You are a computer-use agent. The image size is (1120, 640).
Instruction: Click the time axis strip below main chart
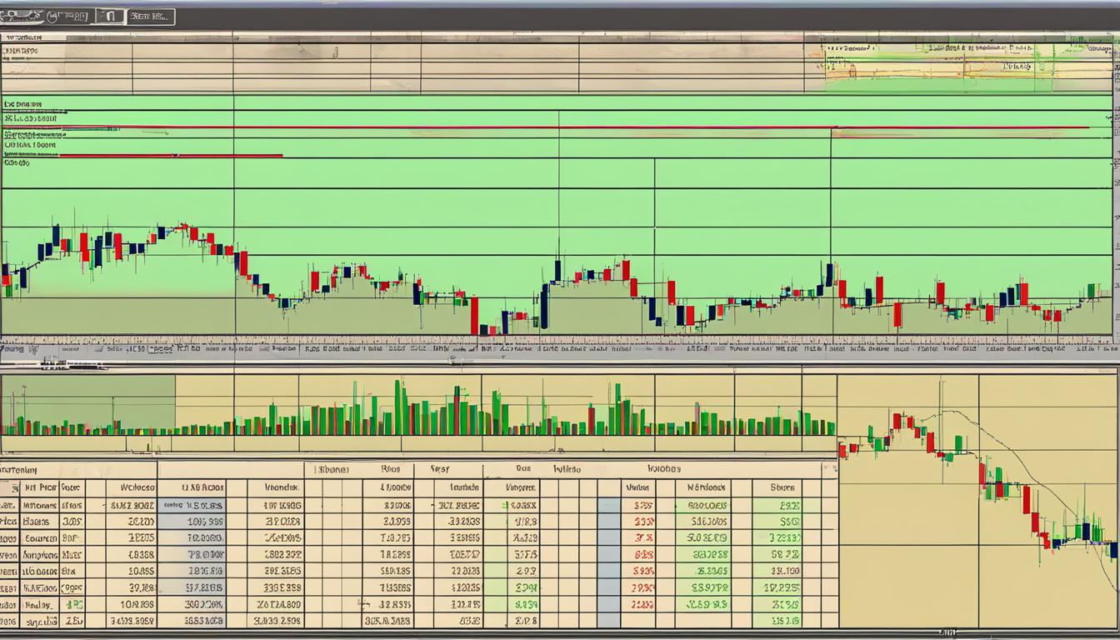click(558, 350)
